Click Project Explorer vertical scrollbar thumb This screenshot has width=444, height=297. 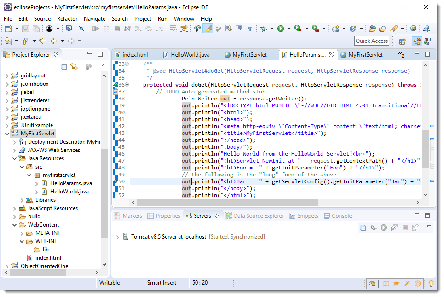pyautogui.click(x=104, y=193)
